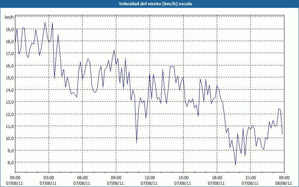
Task: Select the 16,0 y-axis value
Action: tap(10, 66)
